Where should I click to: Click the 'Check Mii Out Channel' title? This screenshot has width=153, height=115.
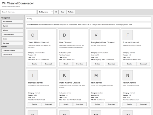coord(38,42)
